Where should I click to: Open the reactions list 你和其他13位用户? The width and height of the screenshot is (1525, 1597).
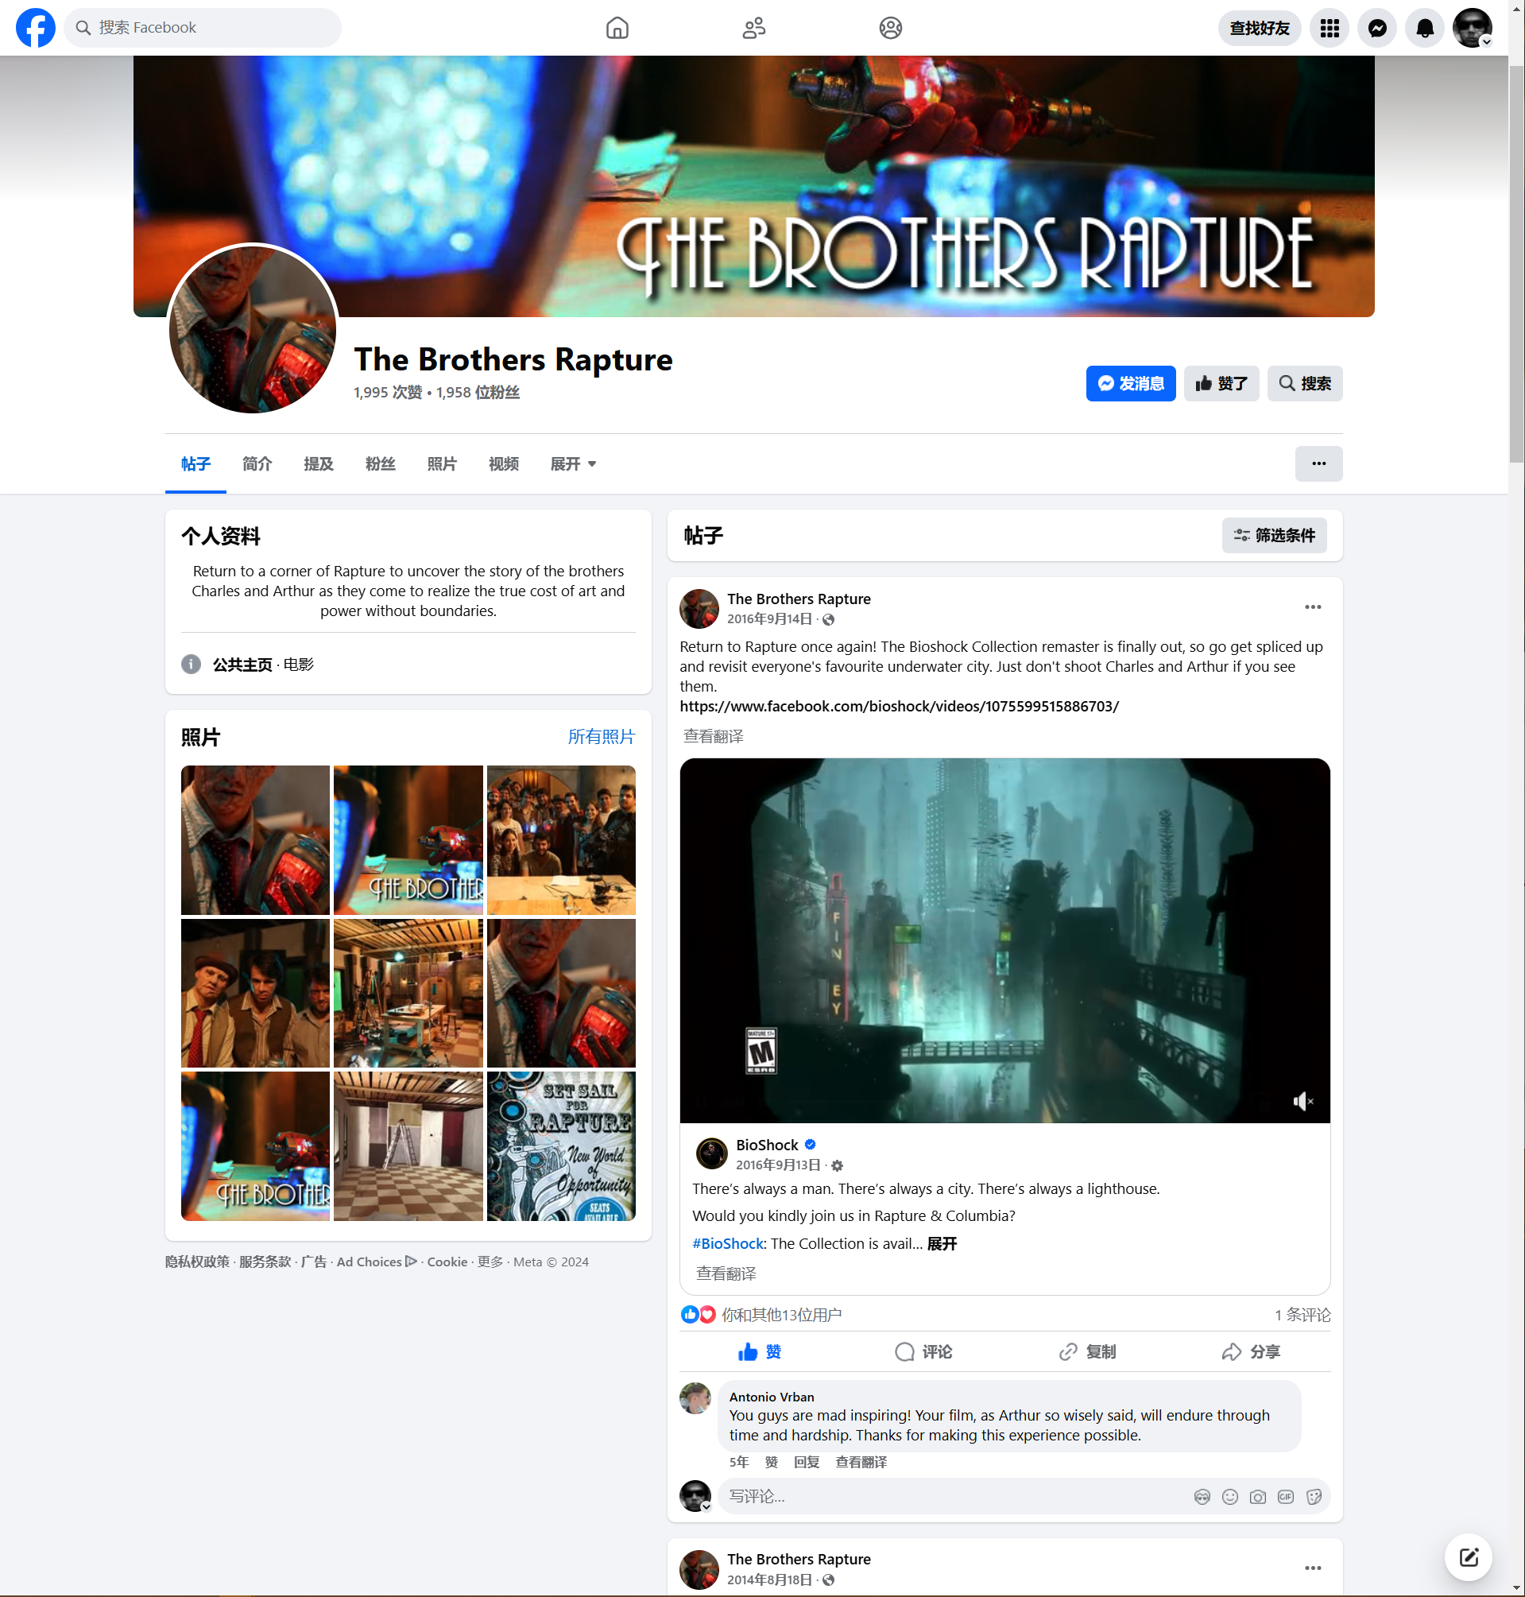(781, 1315)
